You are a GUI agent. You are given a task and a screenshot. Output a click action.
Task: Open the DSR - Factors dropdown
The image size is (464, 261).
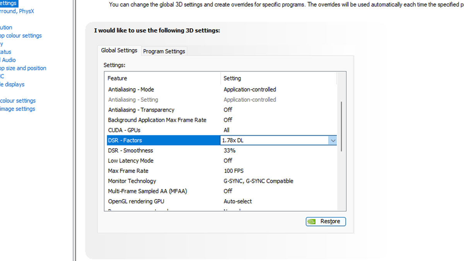point(333,140)
